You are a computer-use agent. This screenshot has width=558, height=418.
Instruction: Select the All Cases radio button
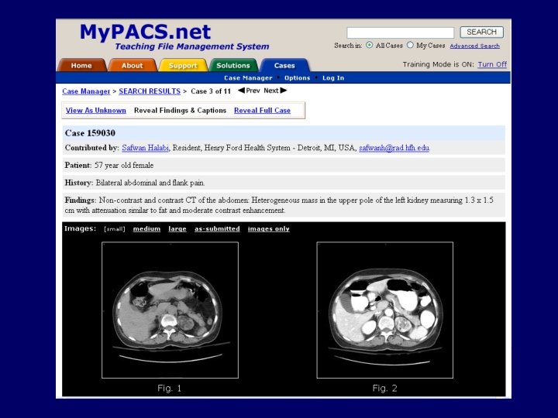(370, 45)
